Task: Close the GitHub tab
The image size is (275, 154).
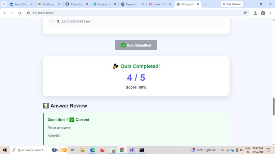Action: pos(87,4)
